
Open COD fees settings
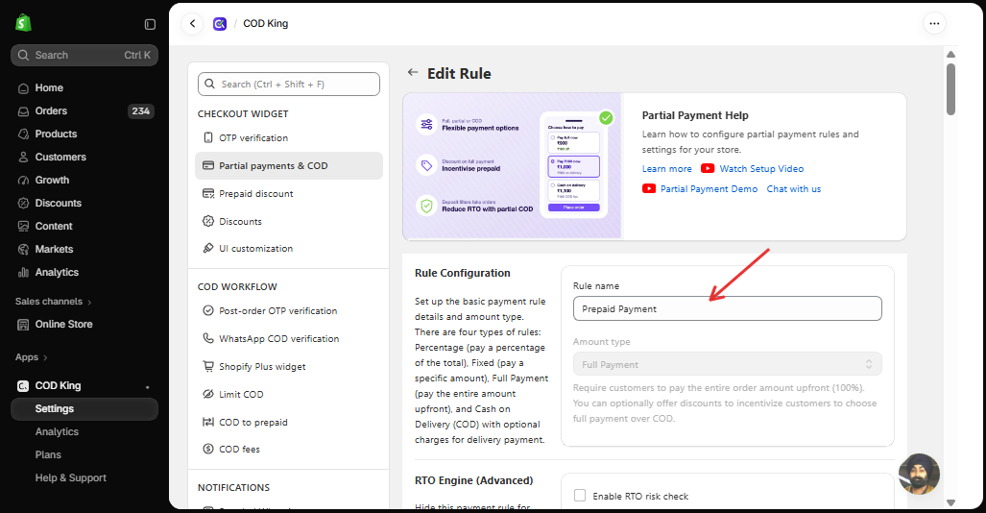289,450
